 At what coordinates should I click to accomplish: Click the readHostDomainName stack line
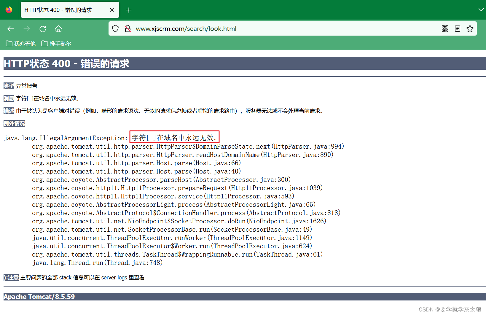pos(183,155)
